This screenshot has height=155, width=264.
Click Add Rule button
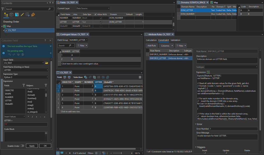(x=152, y=45)
